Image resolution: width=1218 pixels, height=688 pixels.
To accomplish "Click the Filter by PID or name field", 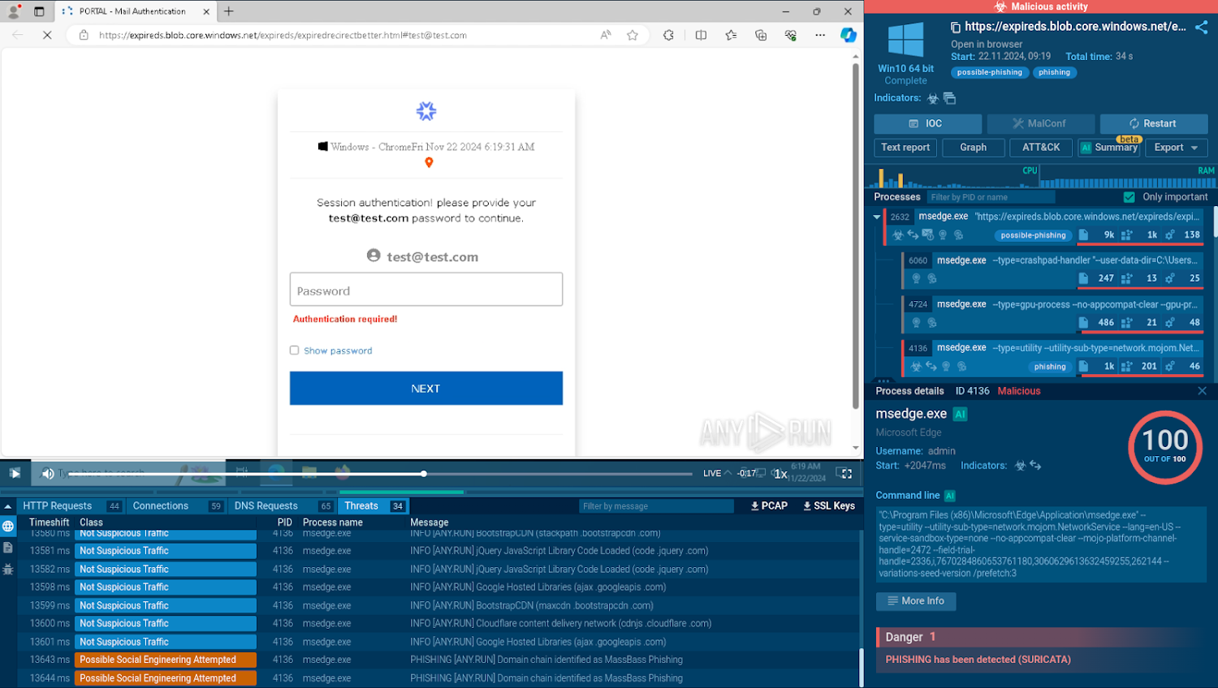I will [x=990, y=197].
